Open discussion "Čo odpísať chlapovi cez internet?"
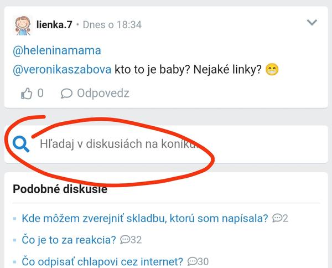 (x=102, y=261)
